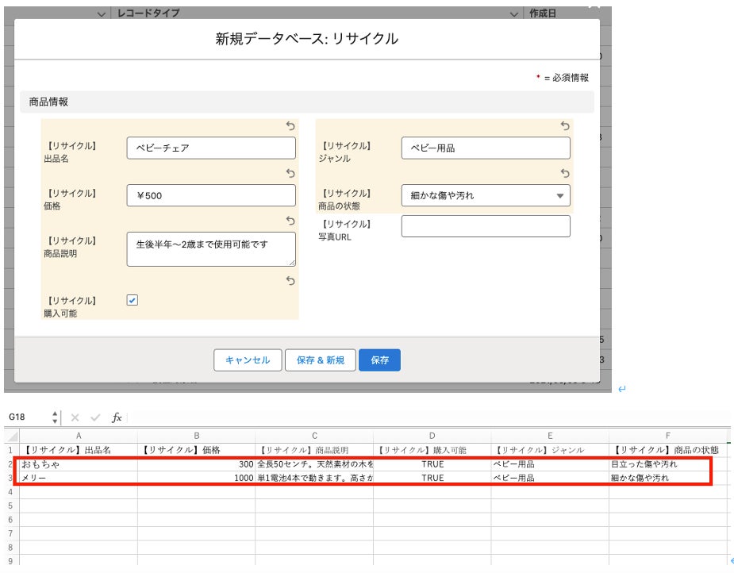Select Excel column A header

(79, 436)
